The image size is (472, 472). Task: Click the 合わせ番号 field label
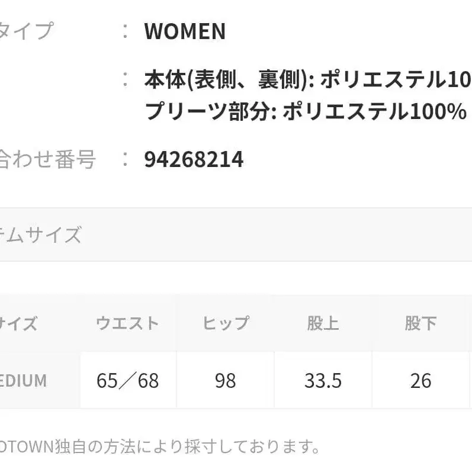pyautogui.click(x=46, y=159)
